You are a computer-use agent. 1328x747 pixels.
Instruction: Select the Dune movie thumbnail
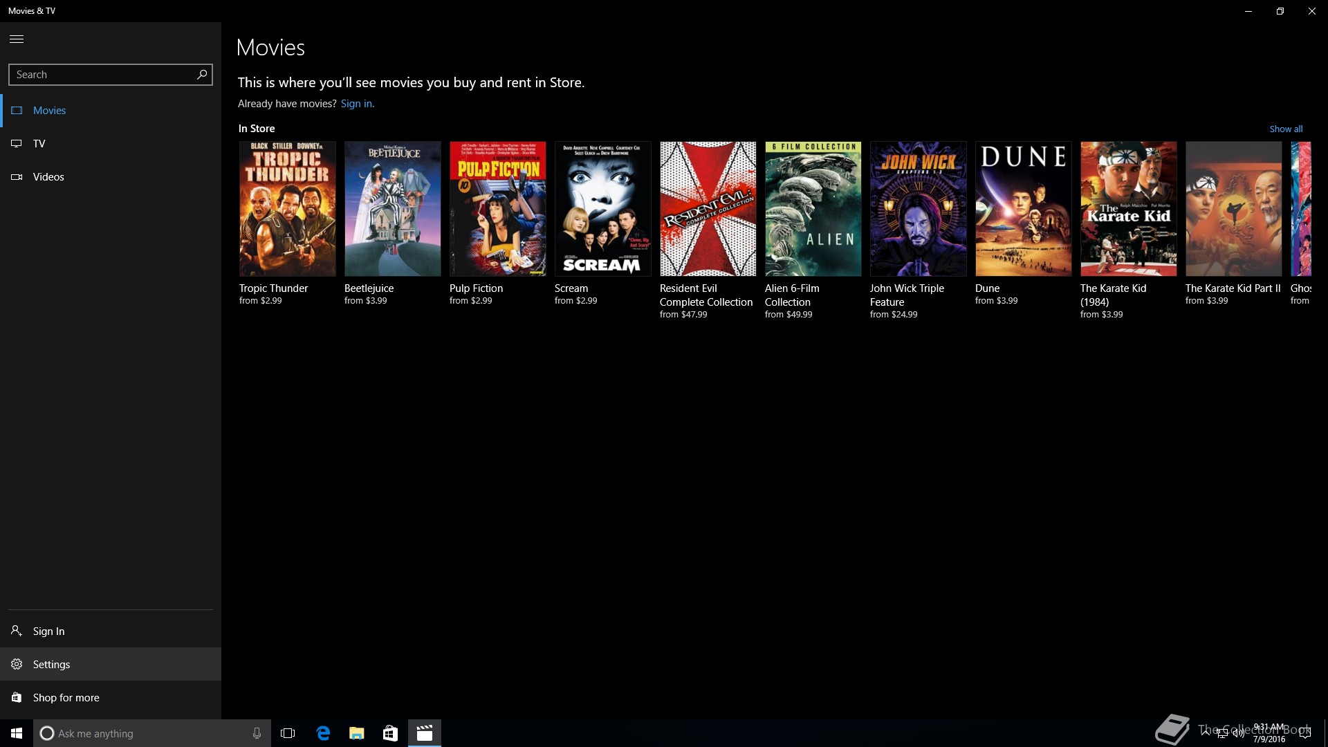(x=1023, y=209)
